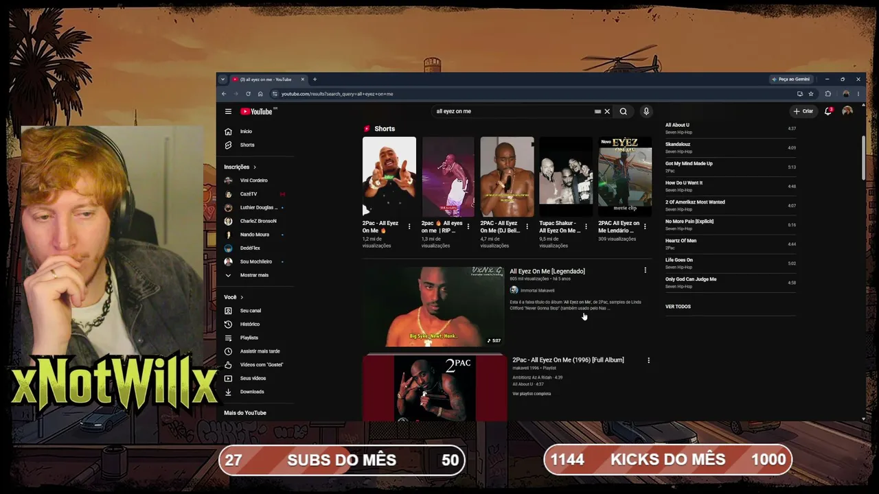Open options for 'All Eyez On Me [Legendado]'

pos(645,270)
